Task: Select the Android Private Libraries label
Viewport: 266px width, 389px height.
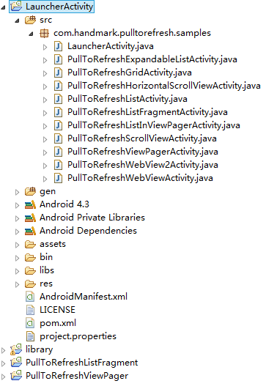Action: pyautogui.click(x=92, y=218)
